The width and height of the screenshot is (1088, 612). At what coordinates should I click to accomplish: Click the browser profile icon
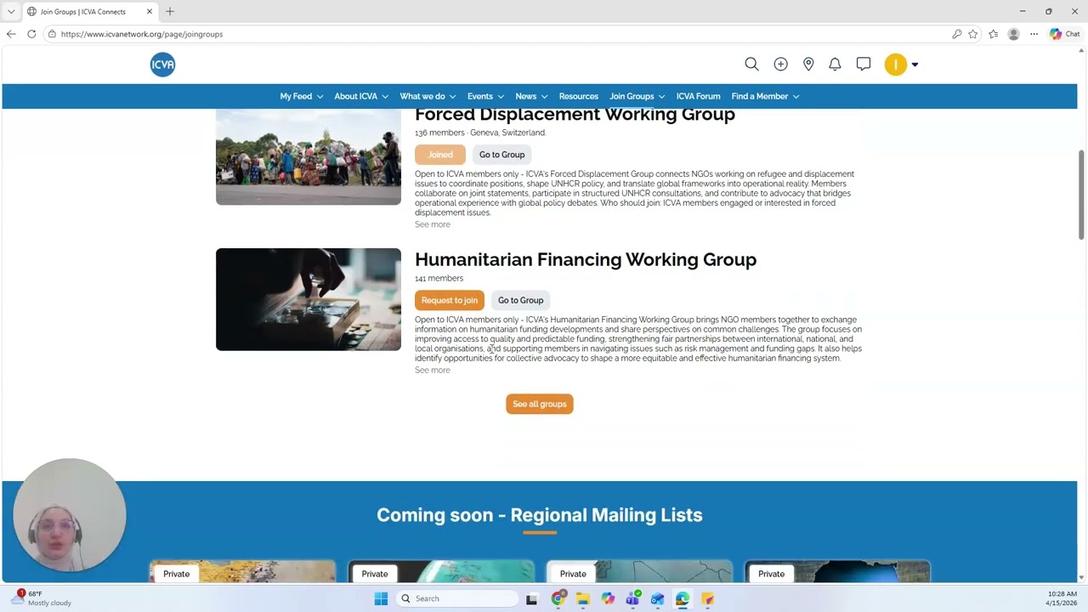1013,34
